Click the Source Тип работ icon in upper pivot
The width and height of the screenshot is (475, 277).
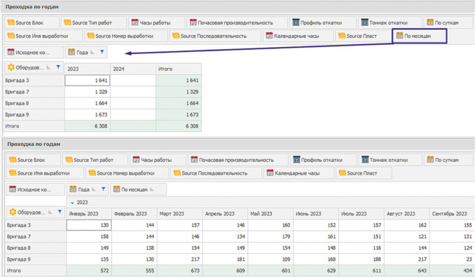[67, 22]
